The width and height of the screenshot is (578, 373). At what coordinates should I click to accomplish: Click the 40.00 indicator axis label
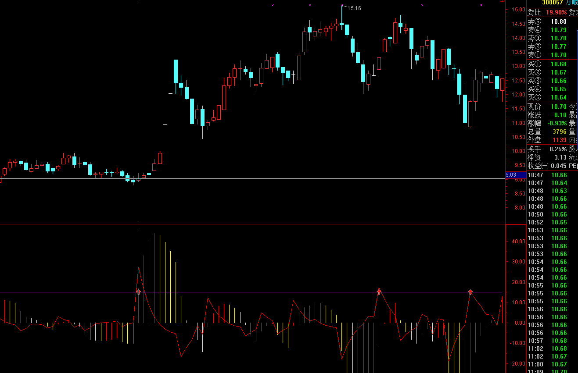(519, 241)
